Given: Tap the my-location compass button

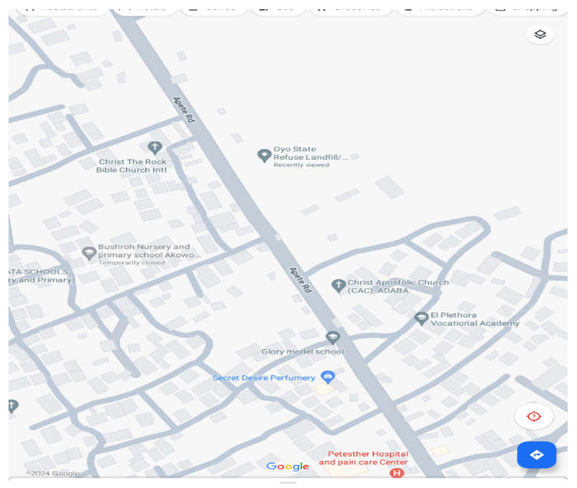Looking at the screenshot, I should coord(534,416).
